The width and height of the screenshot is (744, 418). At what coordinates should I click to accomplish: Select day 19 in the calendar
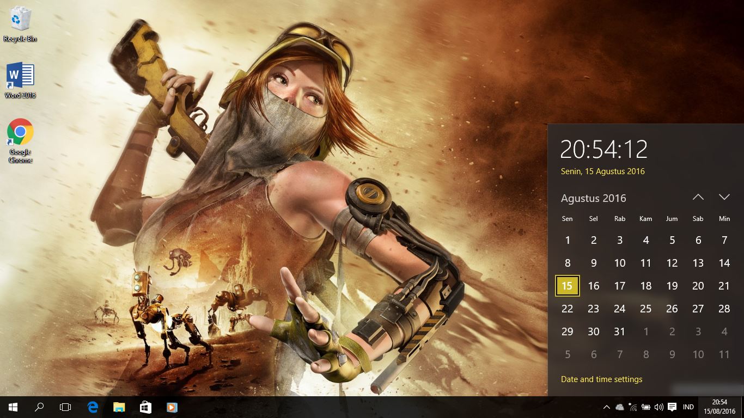pyautogui.click(x=672, y=286)
